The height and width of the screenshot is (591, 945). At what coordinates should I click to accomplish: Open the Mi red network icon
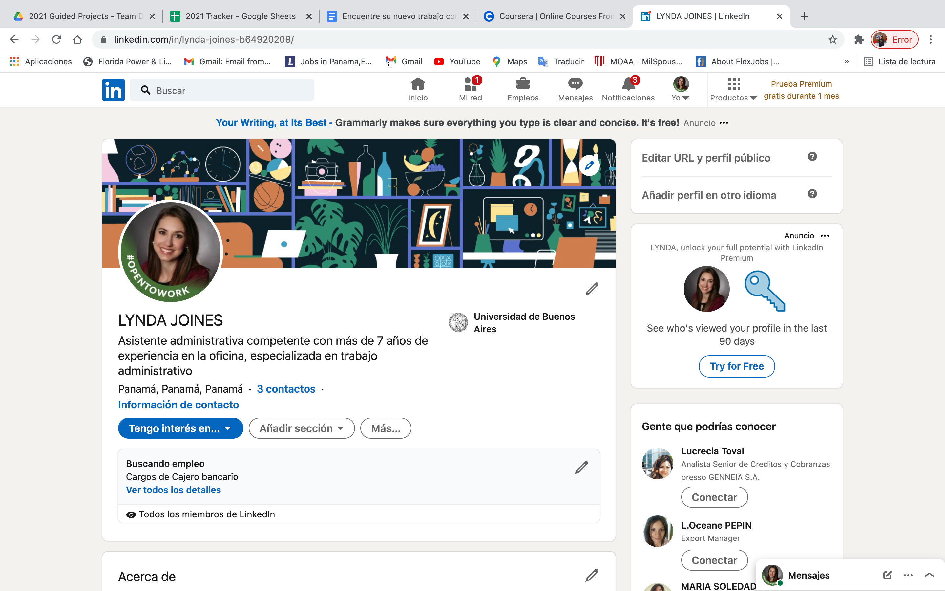tap(470, 84)
